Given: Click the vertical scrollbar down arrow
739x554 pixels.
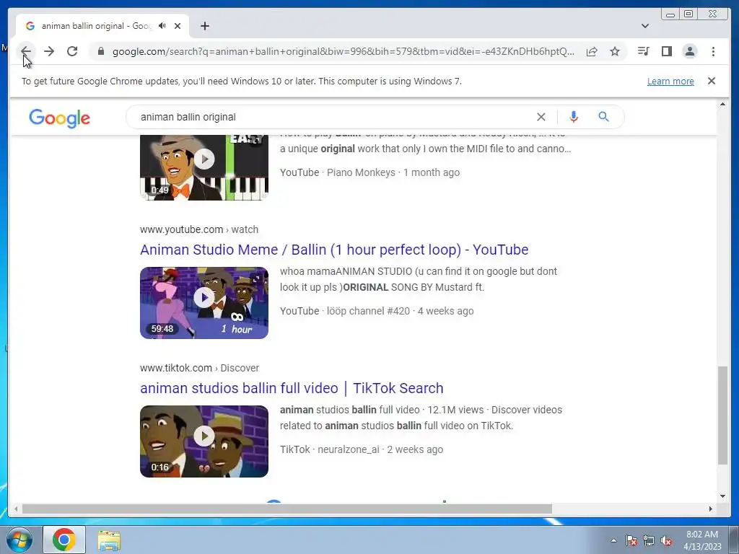Looking at the screenshot, I should click(x=722, y=496).
